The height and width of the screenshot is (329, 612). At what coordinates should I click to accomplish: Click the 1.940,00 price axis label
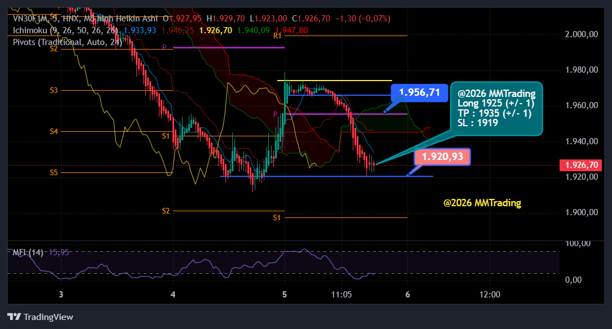582,141
